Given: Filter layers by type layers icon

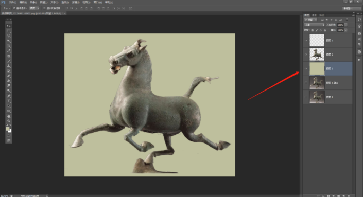Looking at the screenshot, I should (x=331, y=20).
